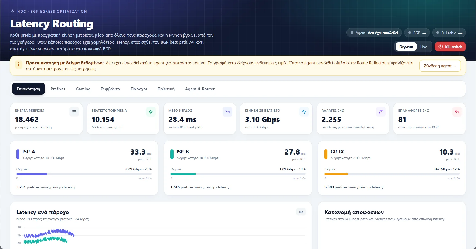Switch mode to Dry-run
This screenshot has width=476, height=249.
406,47
